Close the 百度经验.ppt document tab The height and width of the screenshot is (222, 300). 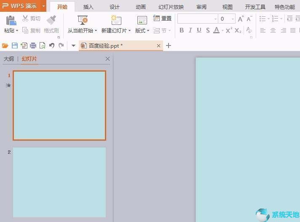158,45
